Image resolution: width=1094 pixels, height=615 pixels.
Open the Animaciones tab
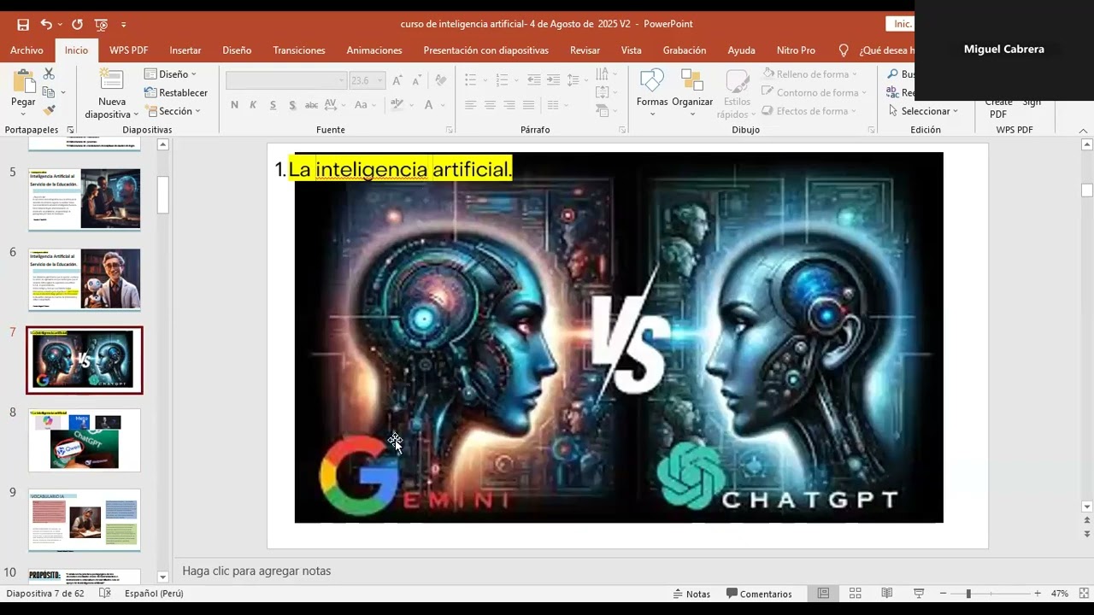point(374,50)
